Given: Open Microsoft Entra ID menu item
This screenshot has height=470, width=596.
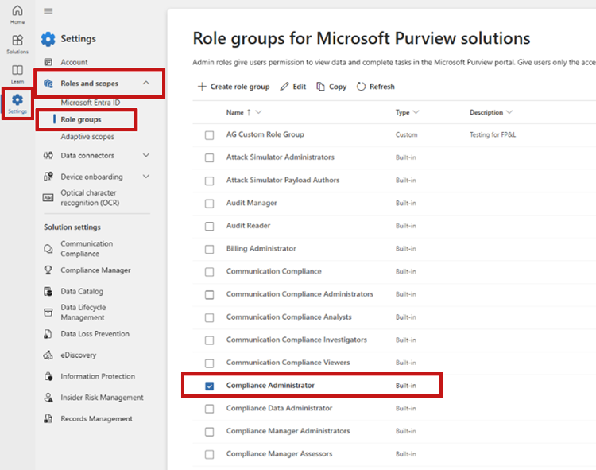Looking at the screenshot, I should coord(91,103).
